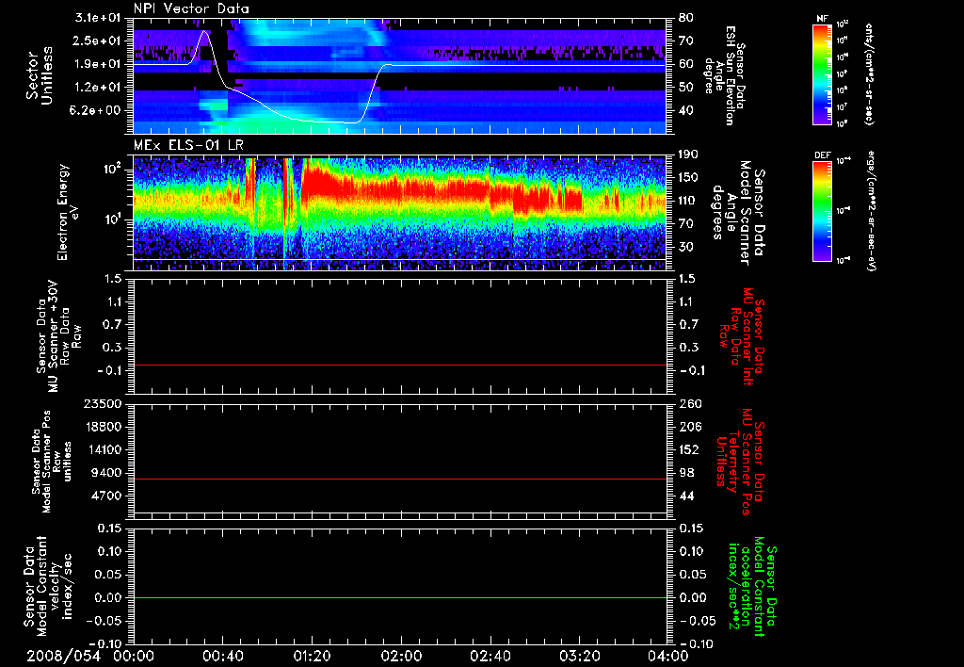Click the DEF color scale bar

pyautogui.click(x=823, y=211)
